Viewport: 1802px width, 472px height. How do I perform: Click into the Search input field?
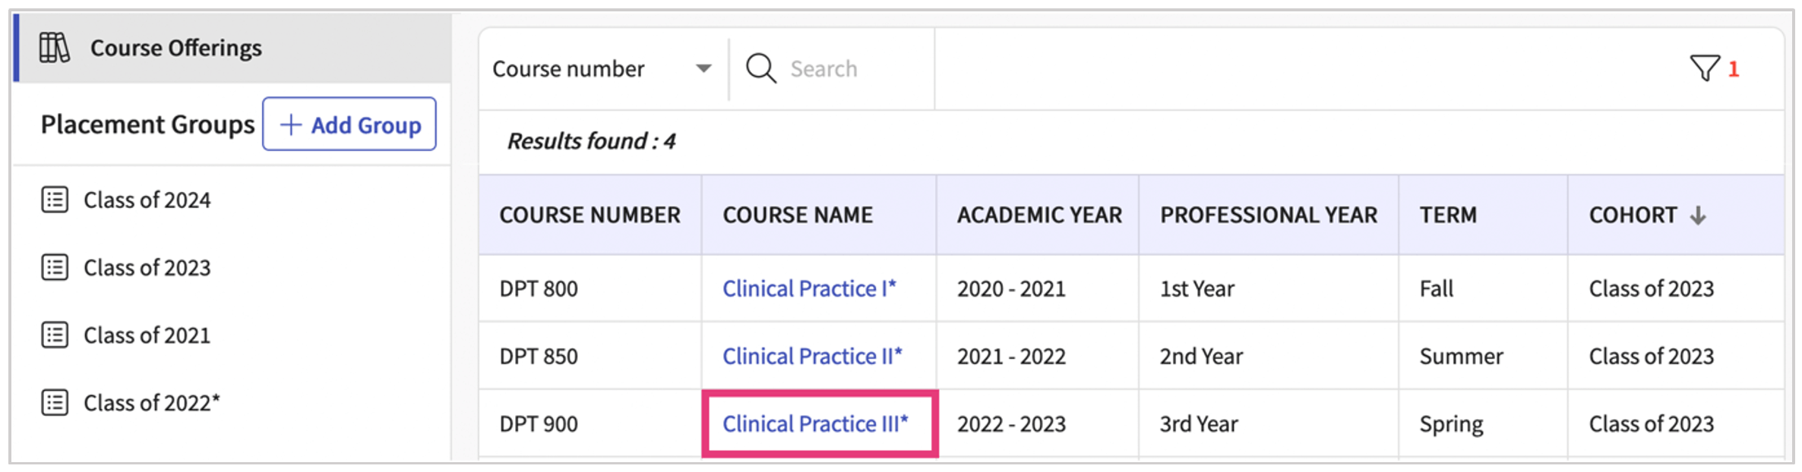(855, 69)
